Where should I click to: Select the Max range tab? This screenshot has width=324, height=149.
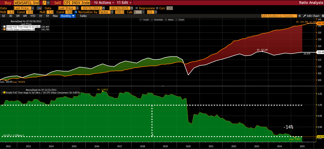55,16
